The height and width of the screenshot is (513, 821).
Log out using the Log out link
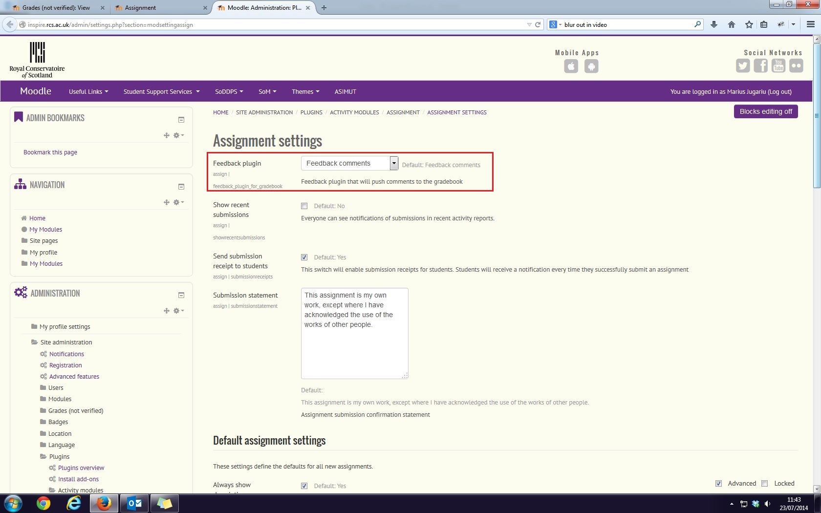779,92
